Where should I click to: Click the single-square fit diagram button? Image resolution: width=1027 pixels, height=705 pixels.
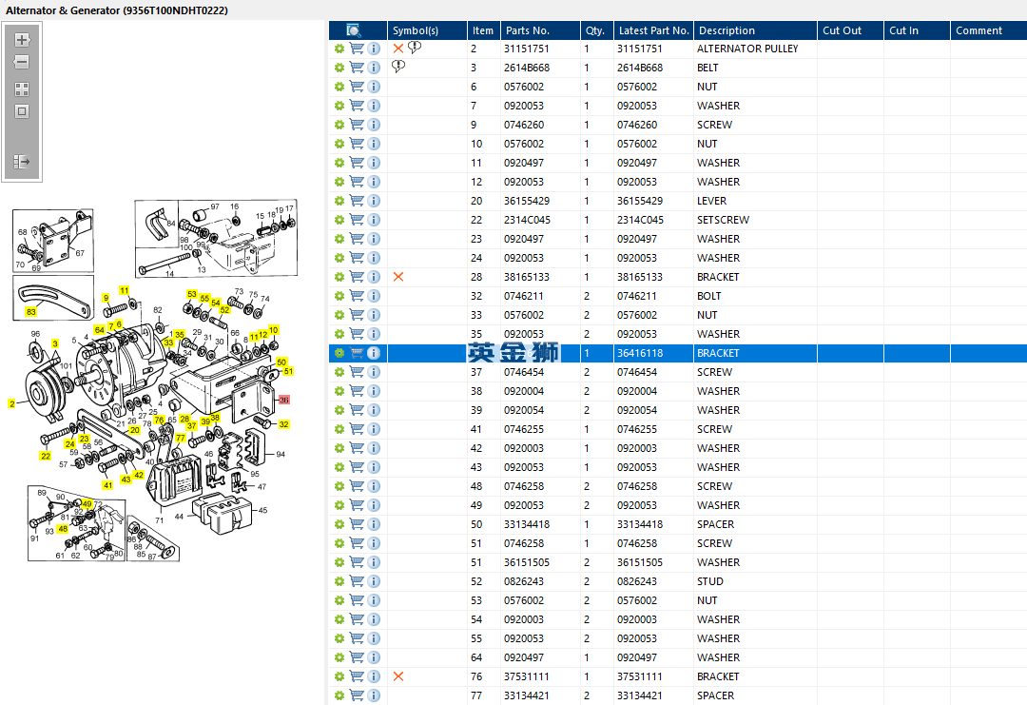click(x=22, y=111)
